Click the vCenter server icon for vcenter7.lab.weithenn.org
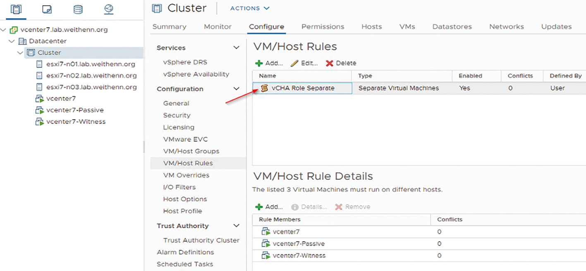This screenshot has height=271, width=586. click(x=14, y=30)
